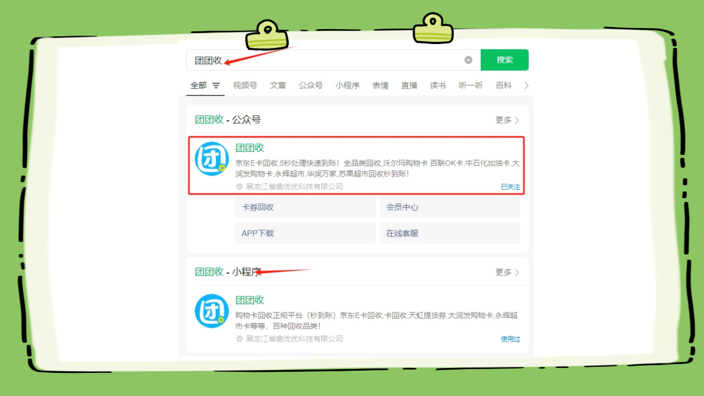The height and width of the screenshot is (396, 704).
Task: Clear the search box with the X icon
Action: pos(468,60)
